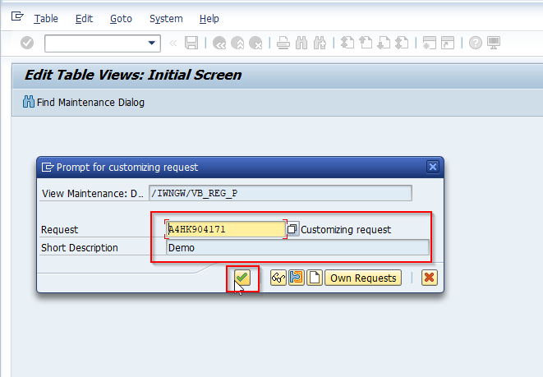543x377 pixels.
Task: Open the Request field value help button
Action: tap(292, 229)
